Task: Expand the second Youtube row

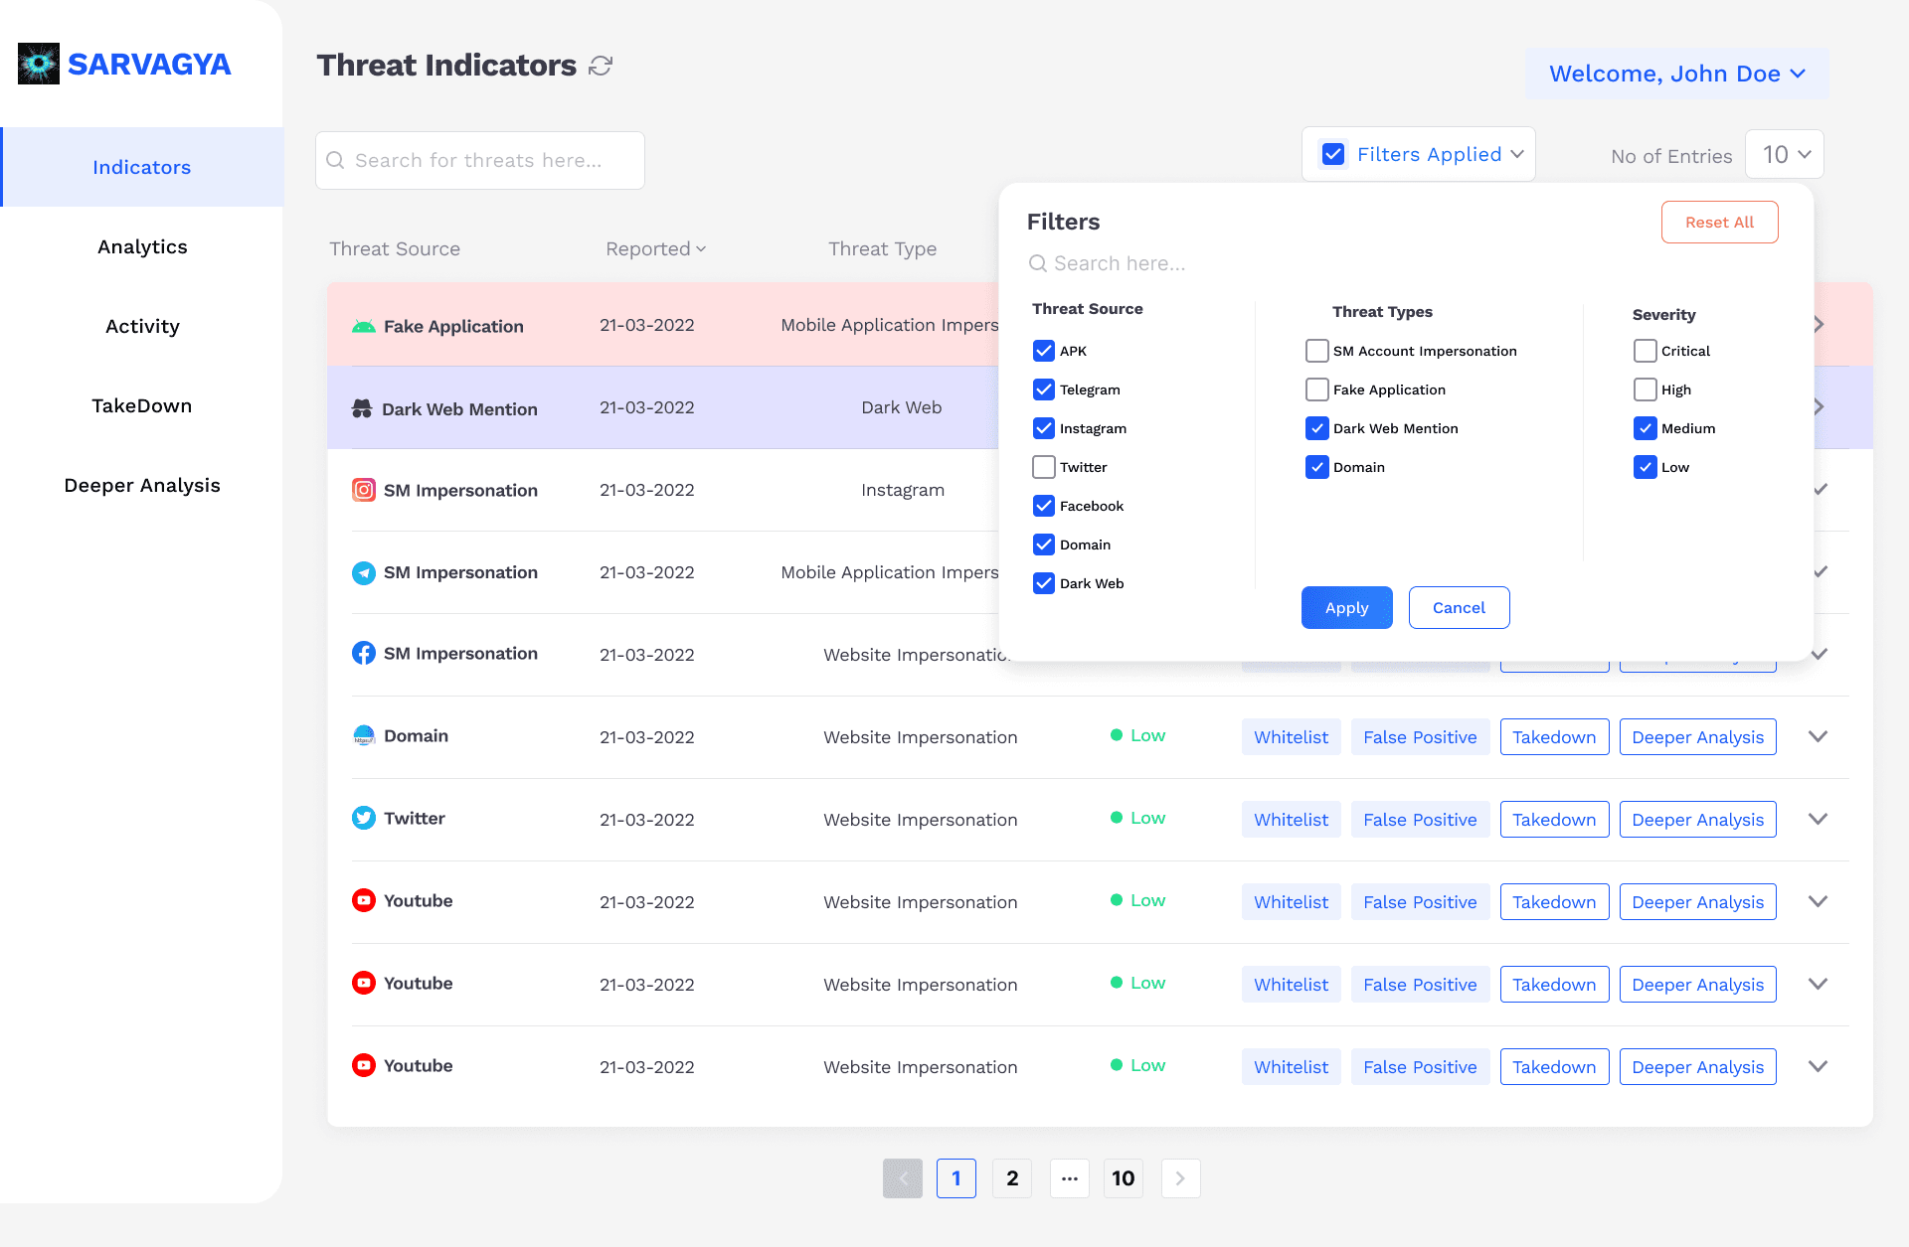Action: (1819, 984)
